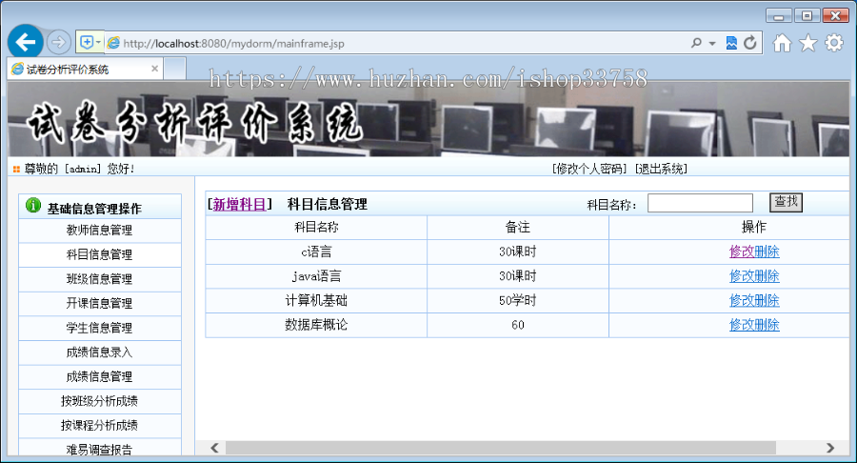Click the horizontal scrollbar left arrow
The image size is (857, 463).
coord(215,449)
